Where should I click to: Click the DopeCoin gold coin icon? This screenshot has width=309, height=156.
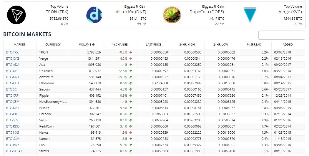click(172, 15)
